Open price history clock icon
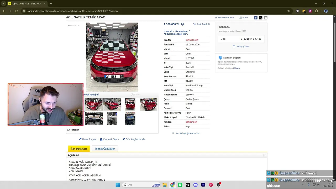Image resolution: width=336 pixels, height=189 pixels. tap(182, 24)
